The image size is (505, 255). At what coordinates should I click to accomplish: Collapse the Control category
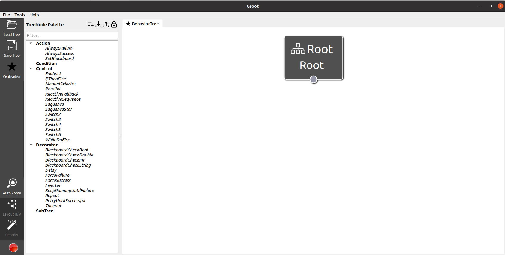pyautogui.click(x=31, y=69)
